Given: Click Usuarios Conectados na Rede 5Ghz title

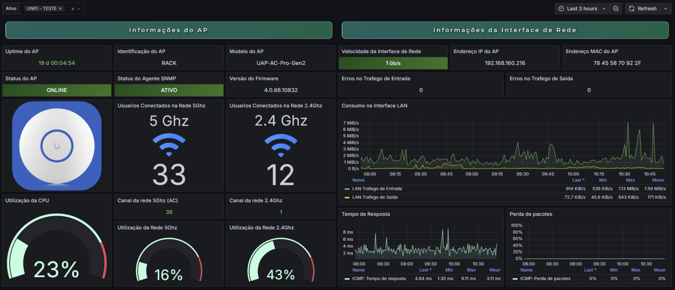Looking at the screenshot, I should point(161,106).
